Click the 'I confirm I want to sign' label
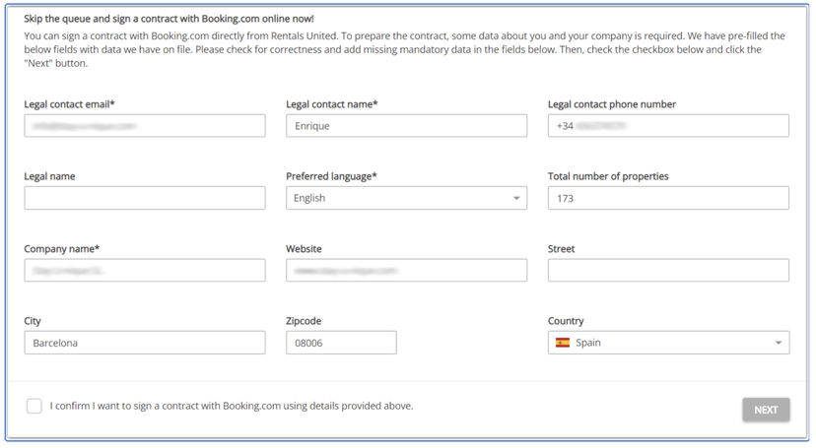Image resolution: width=816 pixels, height=448 pixels. 232,406
